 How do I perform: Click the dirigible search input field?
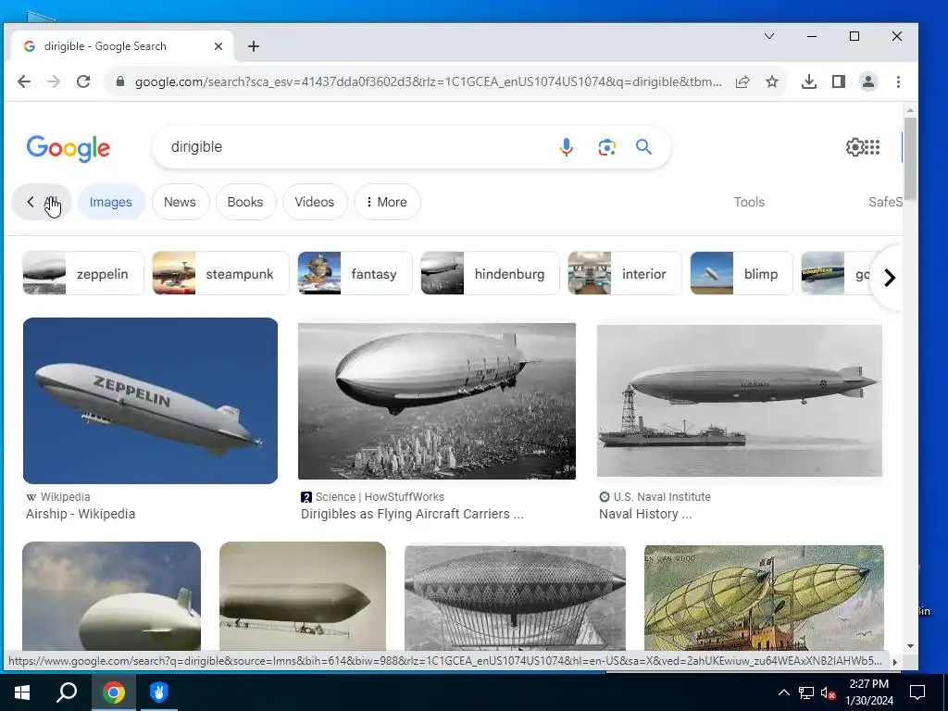356,147
